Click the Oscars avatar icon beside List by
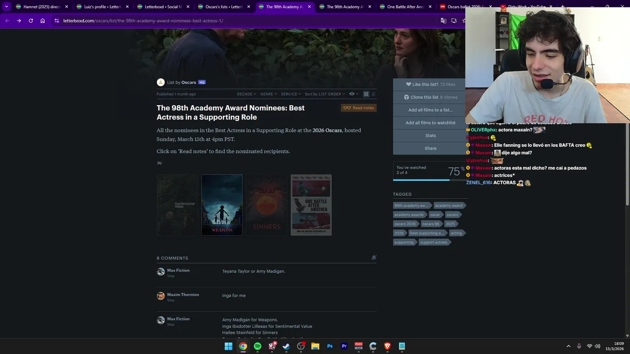The height and width of the screenshot is (354, 630). (x=160, y=82)
